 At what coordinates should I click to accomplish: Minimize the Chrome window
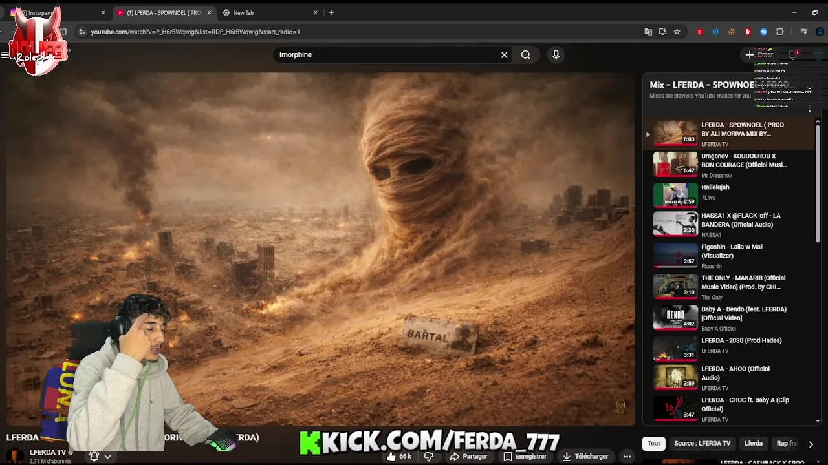(x=794, y=12)
